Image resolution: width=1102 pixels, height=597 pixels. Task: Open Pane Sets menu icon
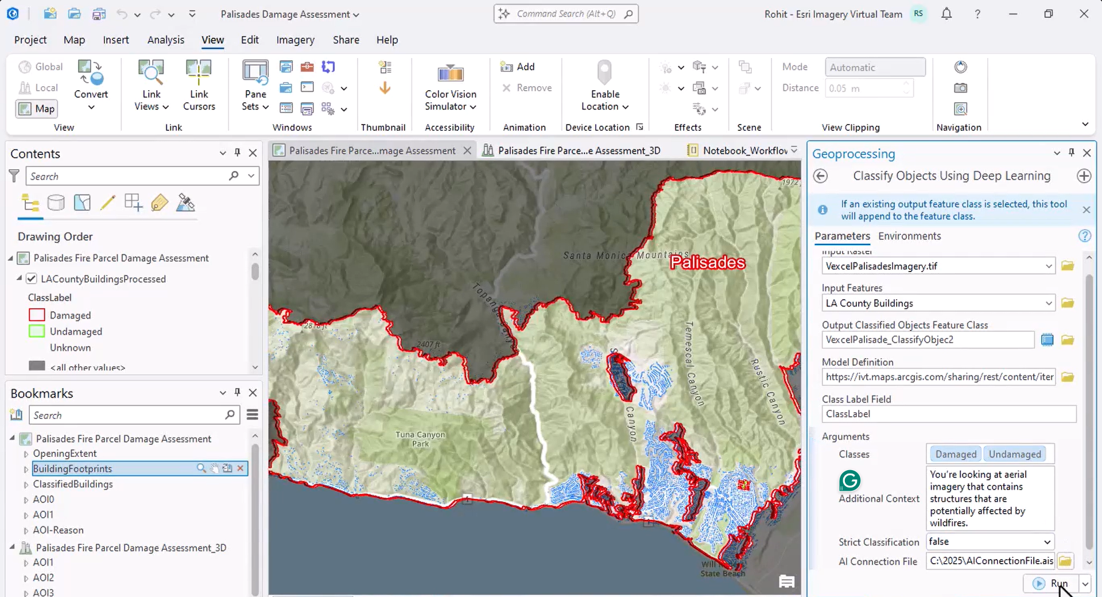click(255, 73)
